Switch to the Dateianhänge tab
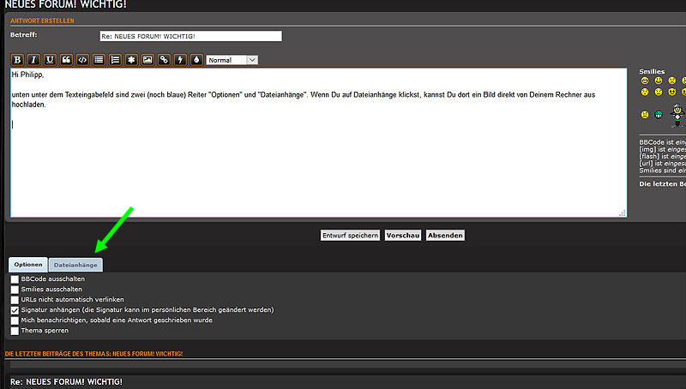This screenshot has height=389, width=686. click(x=75, y=265)
